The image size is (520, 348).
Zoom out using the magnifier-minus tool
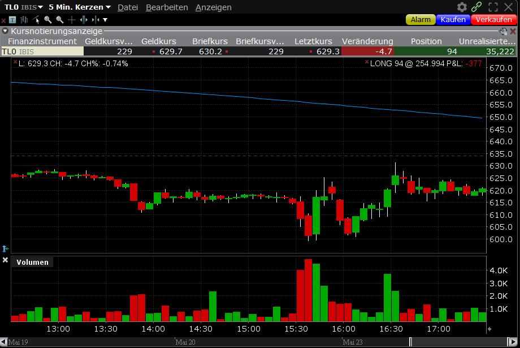(59, 19)
